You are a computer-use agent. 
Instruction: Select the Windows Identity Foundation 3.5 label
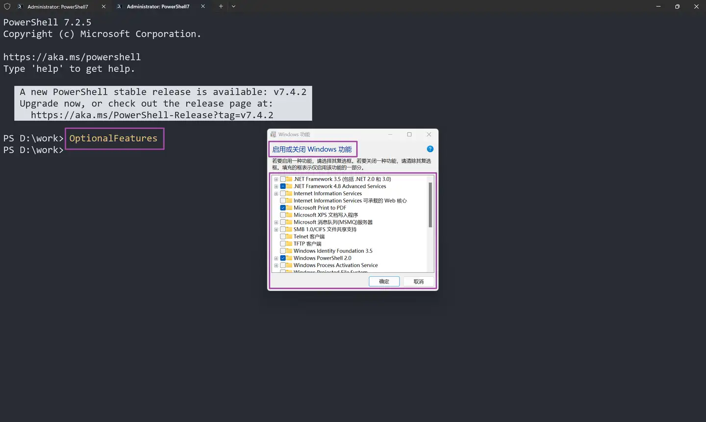tap(333, 251)
